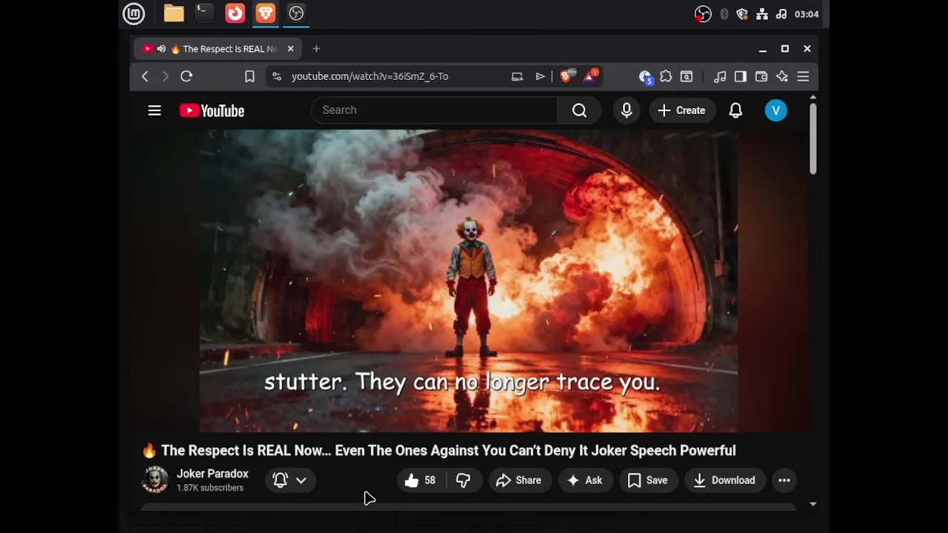Open the YouTube guide hamburger menu
Image resolution: width=948 pixels, height=533 pixels.
(x=154, y=110)
